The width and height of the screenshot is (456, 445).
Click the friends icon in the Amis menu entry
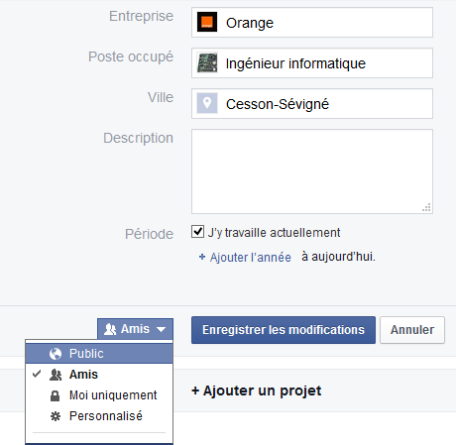pyautogui.click(x=56, y=375)
